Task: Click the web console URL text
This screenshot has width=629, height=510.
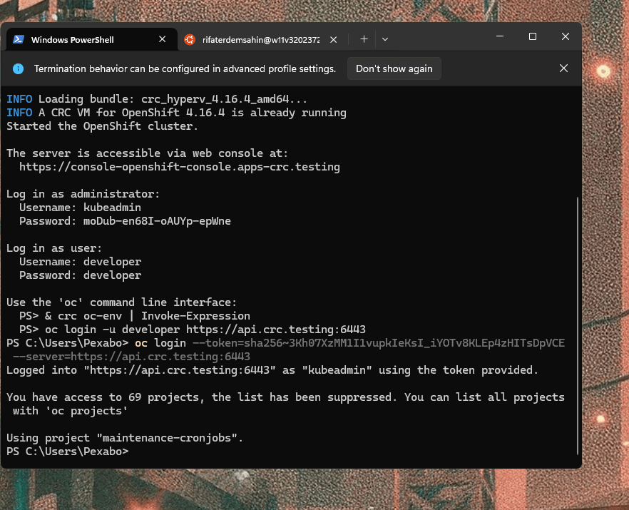Action: click(179, 167)
